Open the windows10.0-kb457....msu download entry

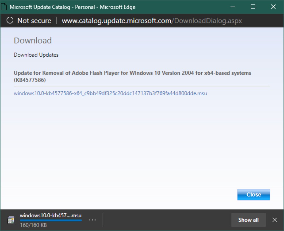coord(51,215)
